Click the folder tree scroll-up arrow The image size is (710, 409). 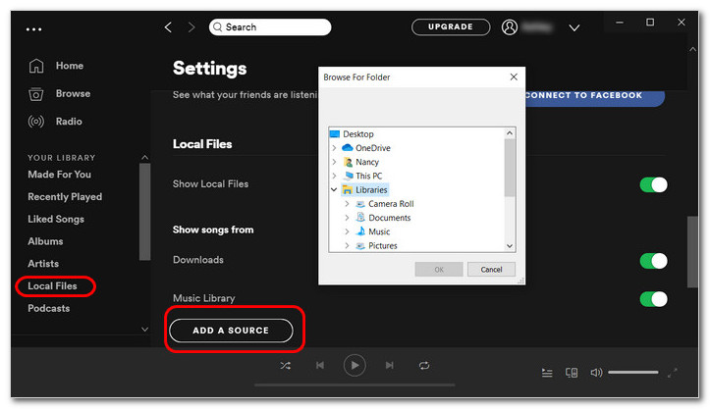(510, 133)
